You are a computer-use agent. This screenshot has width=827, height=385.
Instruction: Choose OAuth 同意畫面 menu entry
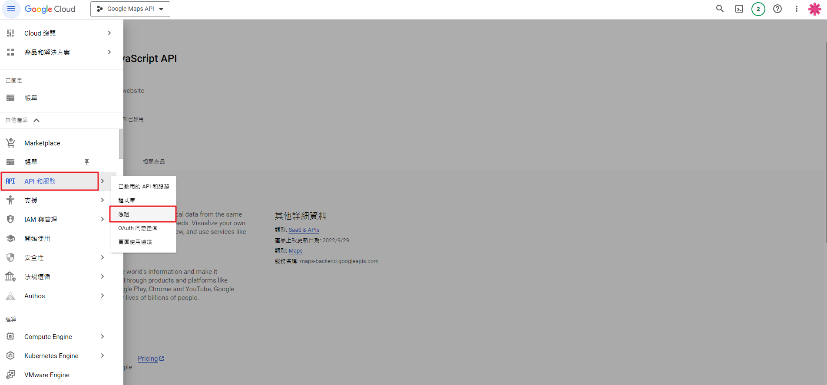point(138,228)
